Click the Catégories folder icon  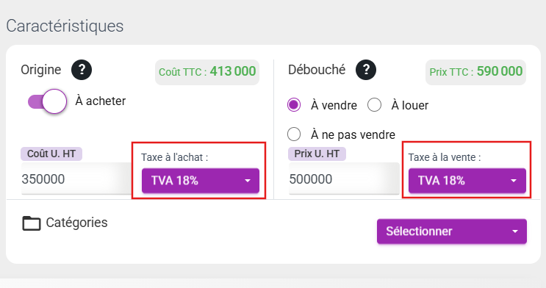(x=32, y=223)
